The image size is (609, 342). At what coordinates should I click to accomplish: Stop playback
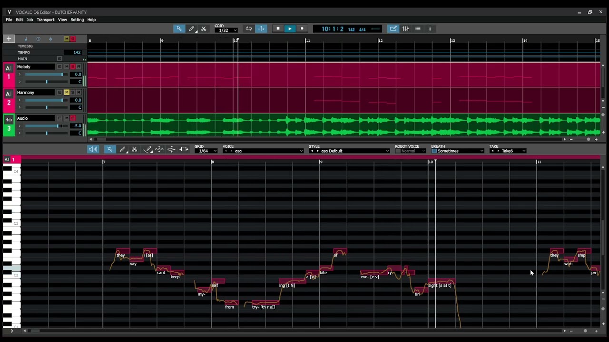[278, 28]
